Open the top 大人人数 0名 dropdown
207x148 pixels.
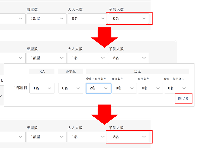(x=88, y=19)
